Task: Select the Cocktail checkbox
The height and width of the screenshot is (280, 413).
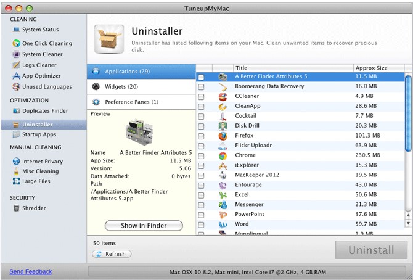Action: pyautogui.click(x=201, y=117)
